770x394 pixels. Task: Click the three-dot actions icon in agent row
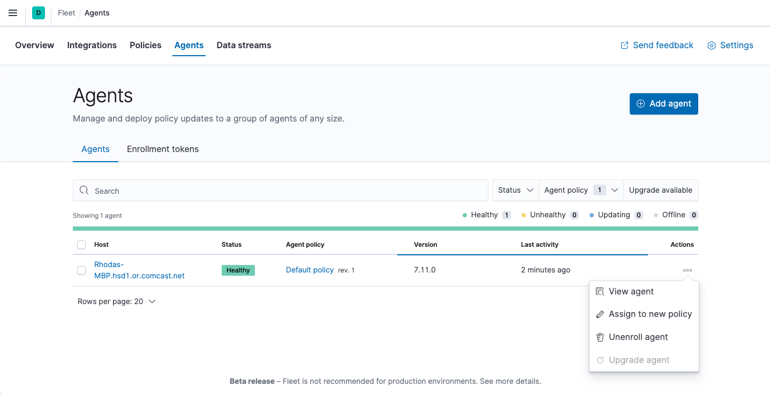[688, 270]
